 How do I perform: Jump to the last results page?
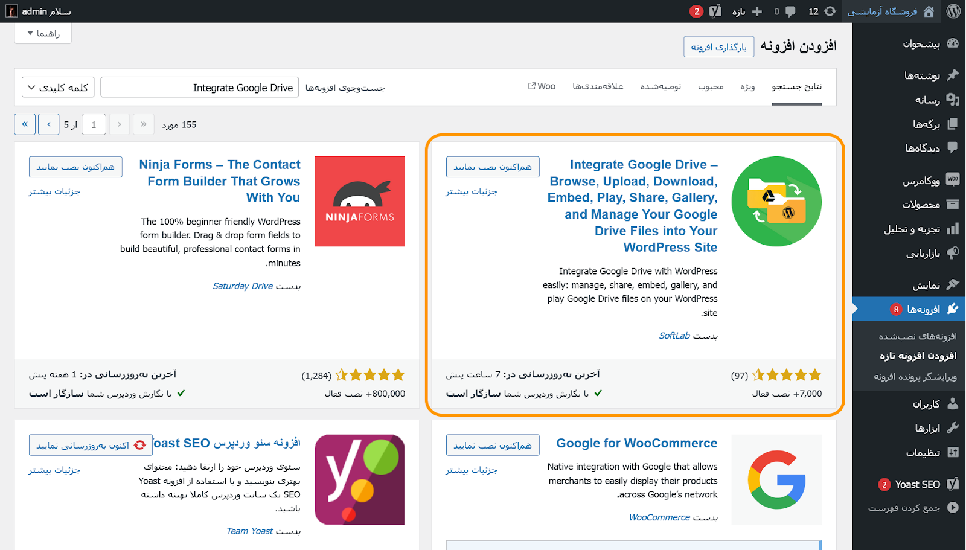point(25,124)
